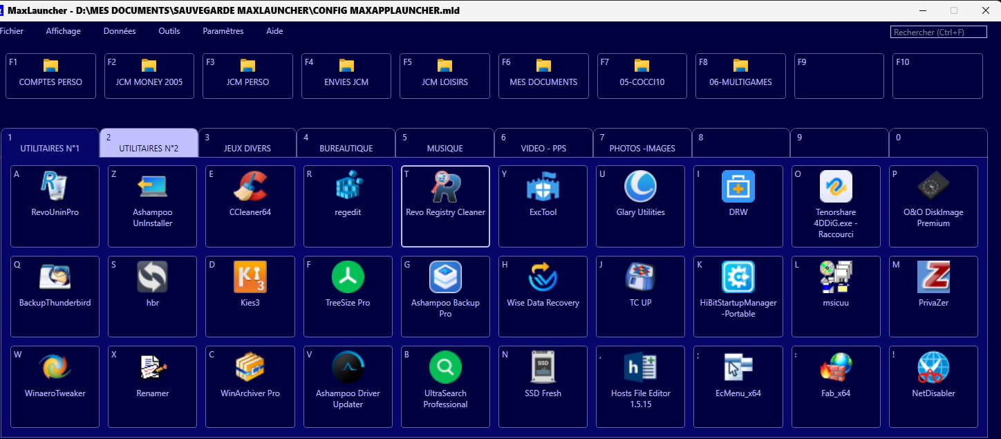Switch to UTILITAIRES N°1 tab
Viewport: 1001px width, 439px height.
[50, 142]
